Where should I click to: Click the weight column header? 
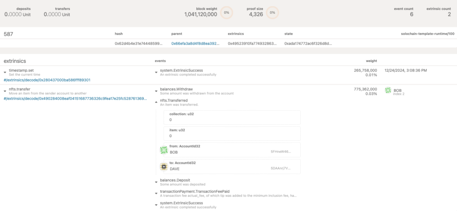371,61
